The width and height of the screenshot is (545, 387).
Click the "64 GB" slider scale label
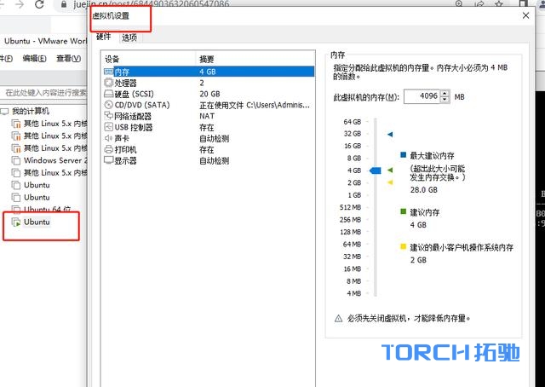click(352, 122)
